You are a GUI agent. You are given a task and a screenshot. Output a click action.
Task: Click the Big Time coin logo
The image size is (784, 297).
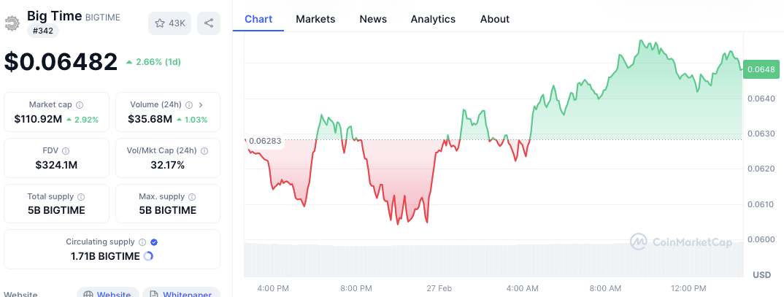click(13, 23)
